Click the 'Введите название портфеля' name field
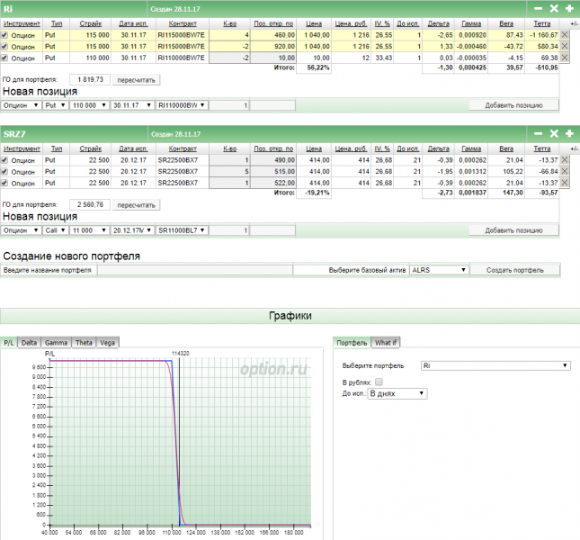 point(193,270)
